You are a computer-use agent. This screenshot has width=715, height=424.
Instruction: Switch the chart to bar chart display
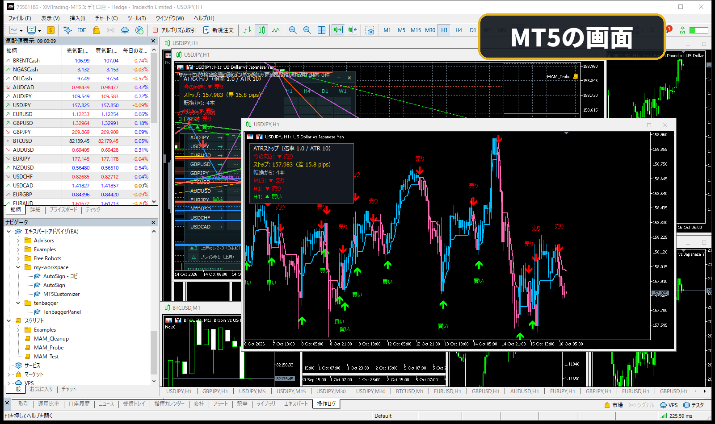[x=248, y=30]
